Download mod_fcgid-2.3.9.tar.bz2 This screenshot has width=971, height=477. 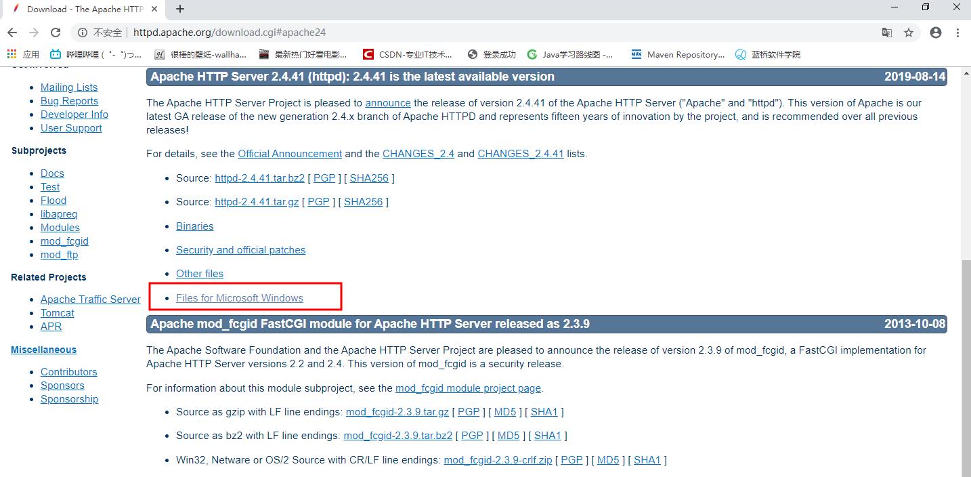click(398, 436)
